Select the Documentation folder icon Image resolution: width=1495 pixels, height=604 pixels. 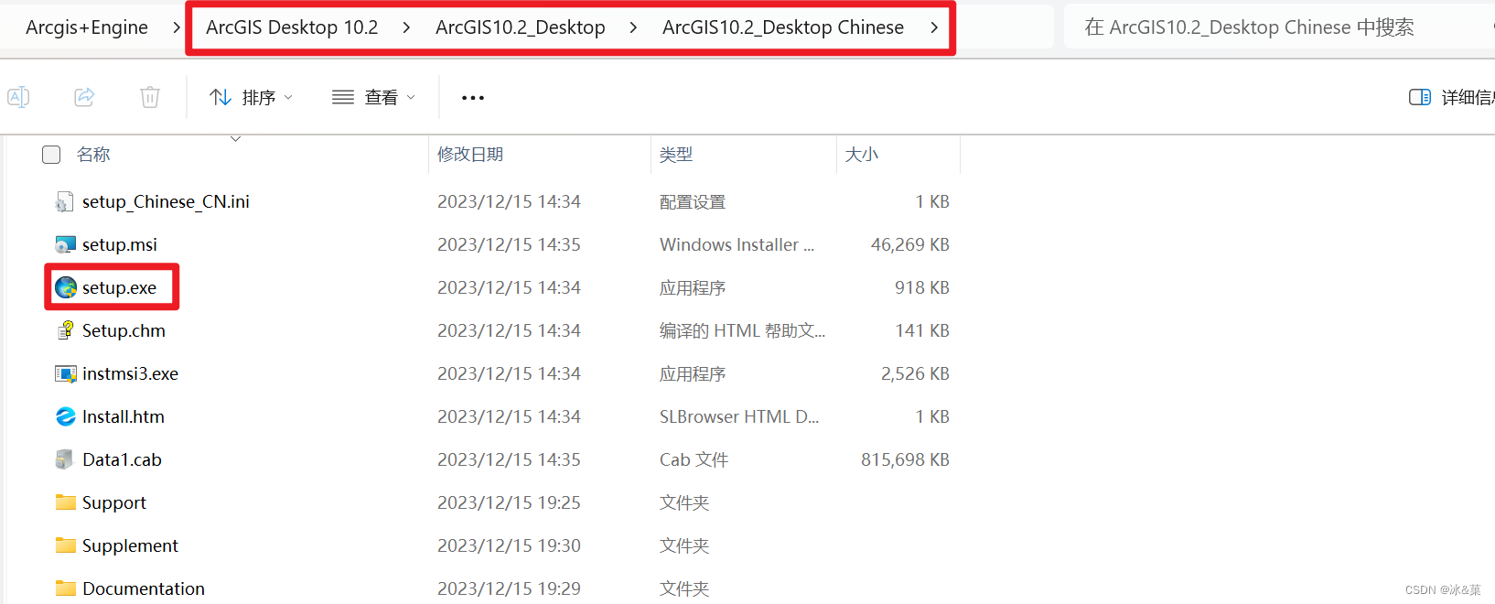coord(65,588)
